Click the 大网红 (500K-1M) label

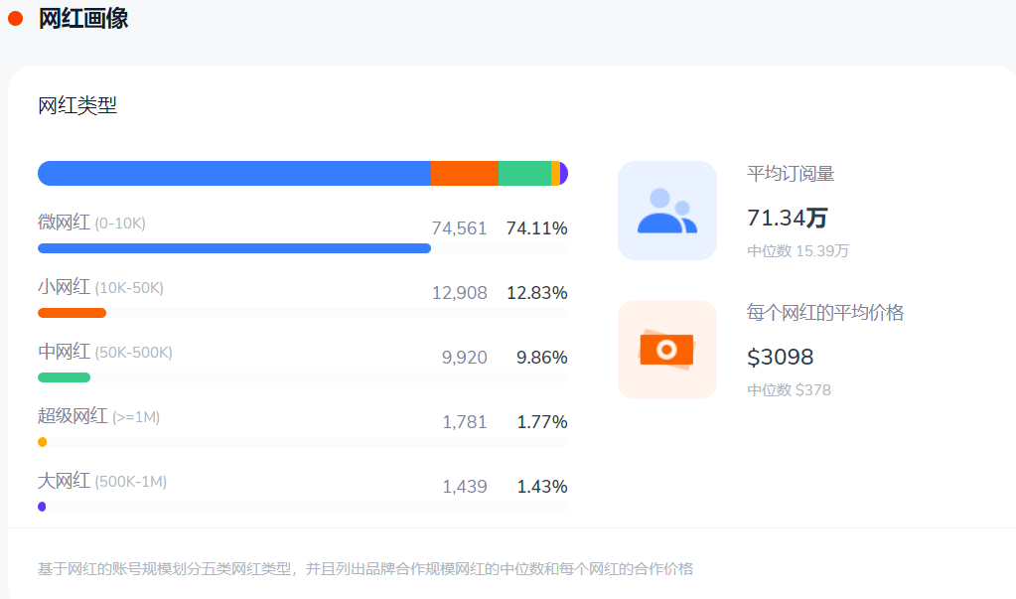(102, 481)
